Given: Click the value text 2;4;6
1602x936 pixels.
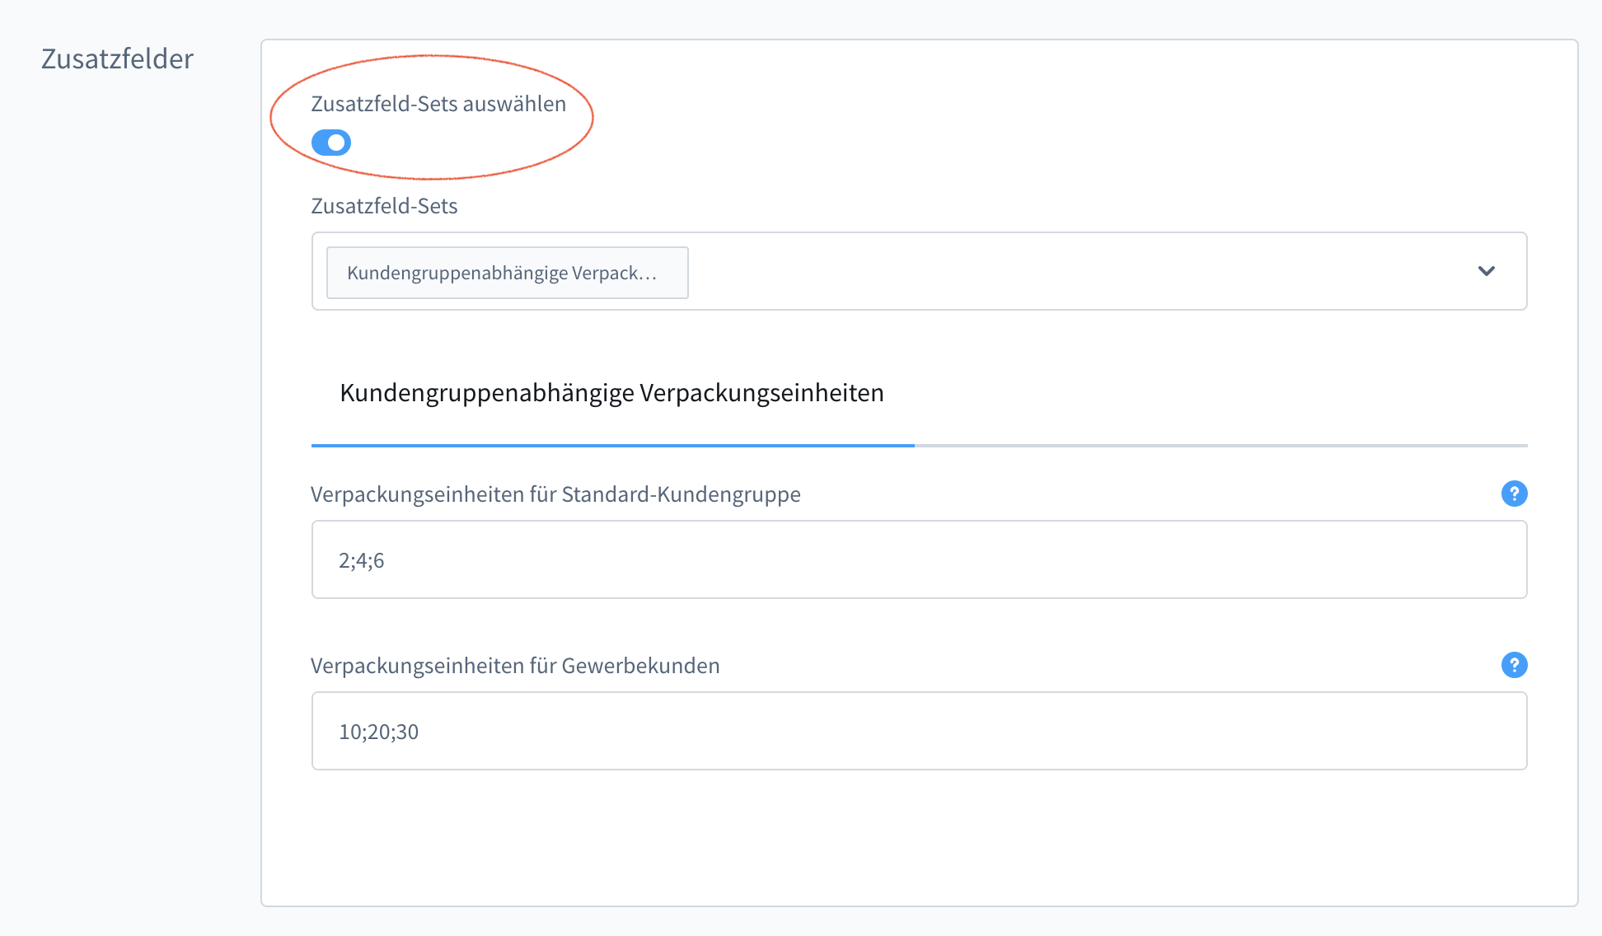Looking at the screenshot, I should 362,560.
